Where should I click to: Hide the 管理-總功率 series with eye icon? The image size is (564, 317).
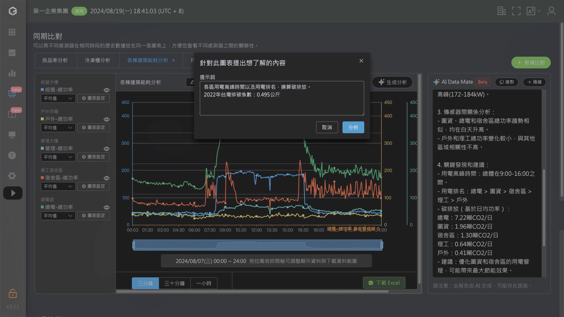[107, 149]
